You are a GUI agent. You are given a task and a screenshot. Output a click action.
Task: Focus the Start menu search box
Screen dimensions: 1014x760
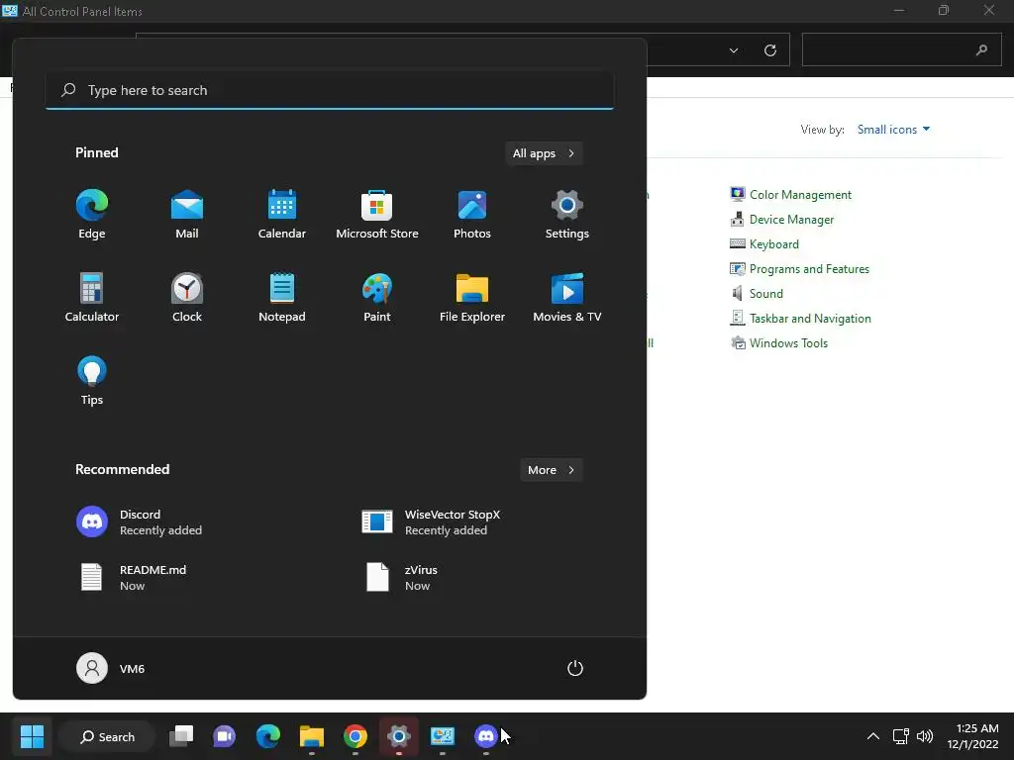(x=330, y=90)
